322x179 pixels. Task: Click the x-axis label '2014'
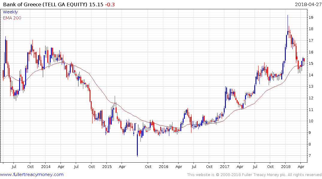pos(46,166)
